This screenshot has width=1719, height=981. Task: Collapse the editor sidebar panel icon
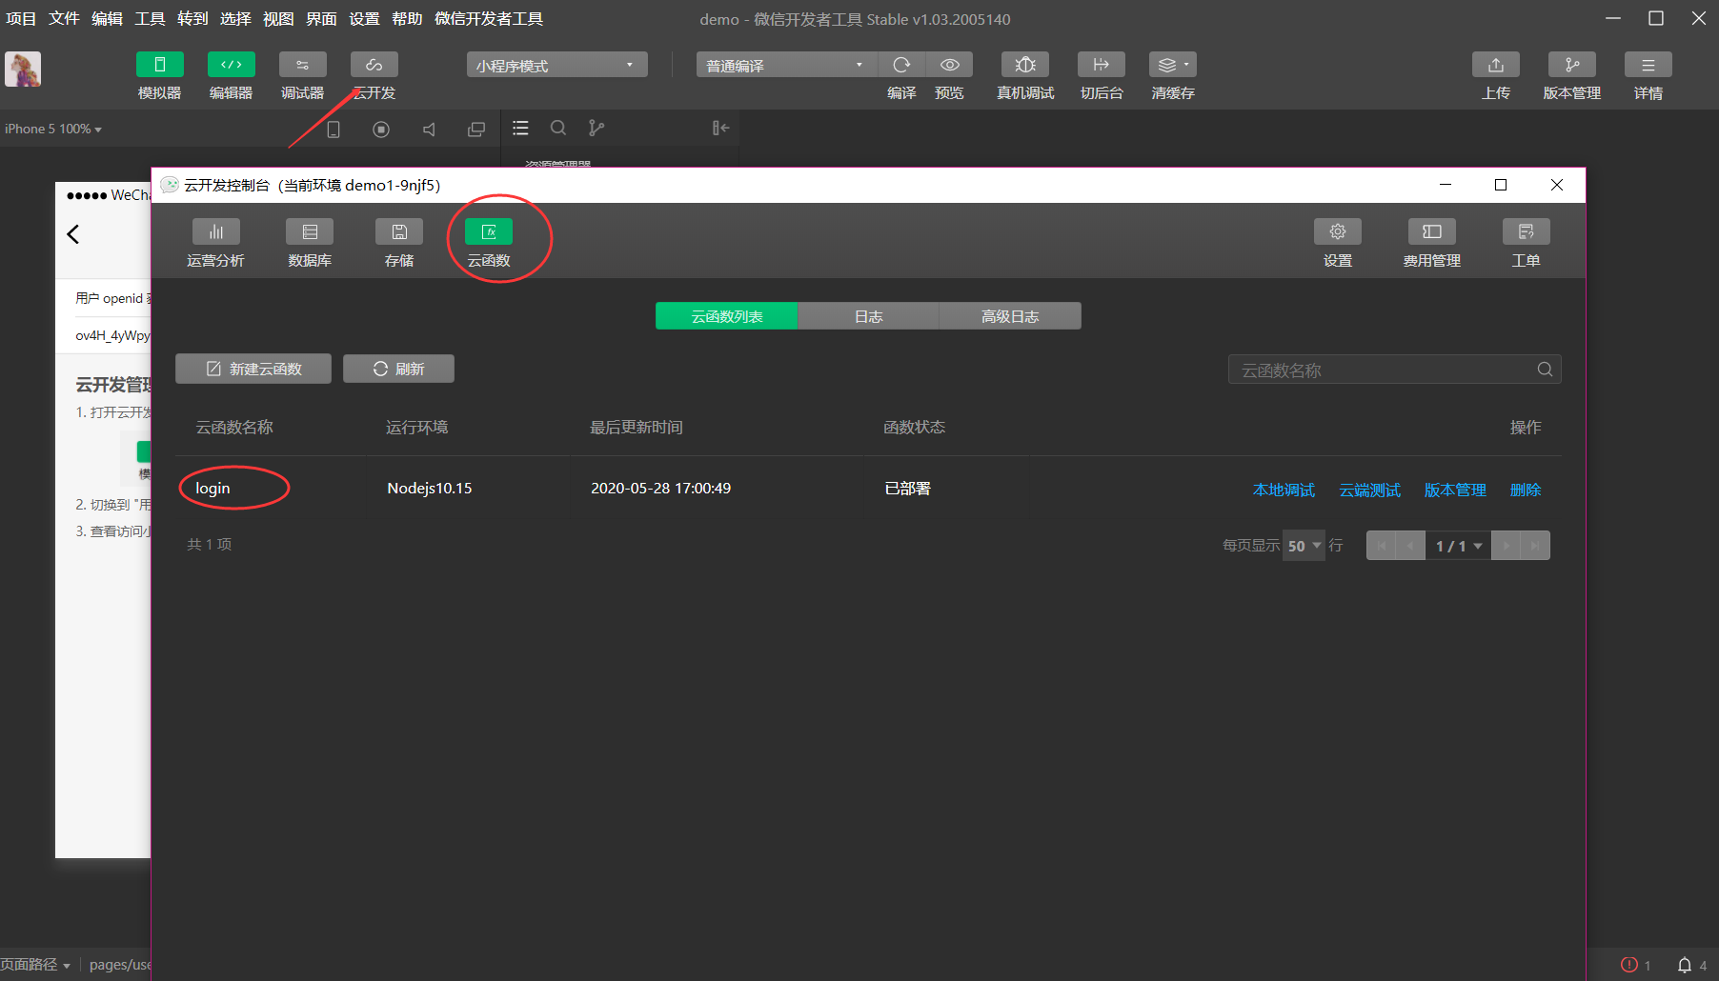point(720,128)
